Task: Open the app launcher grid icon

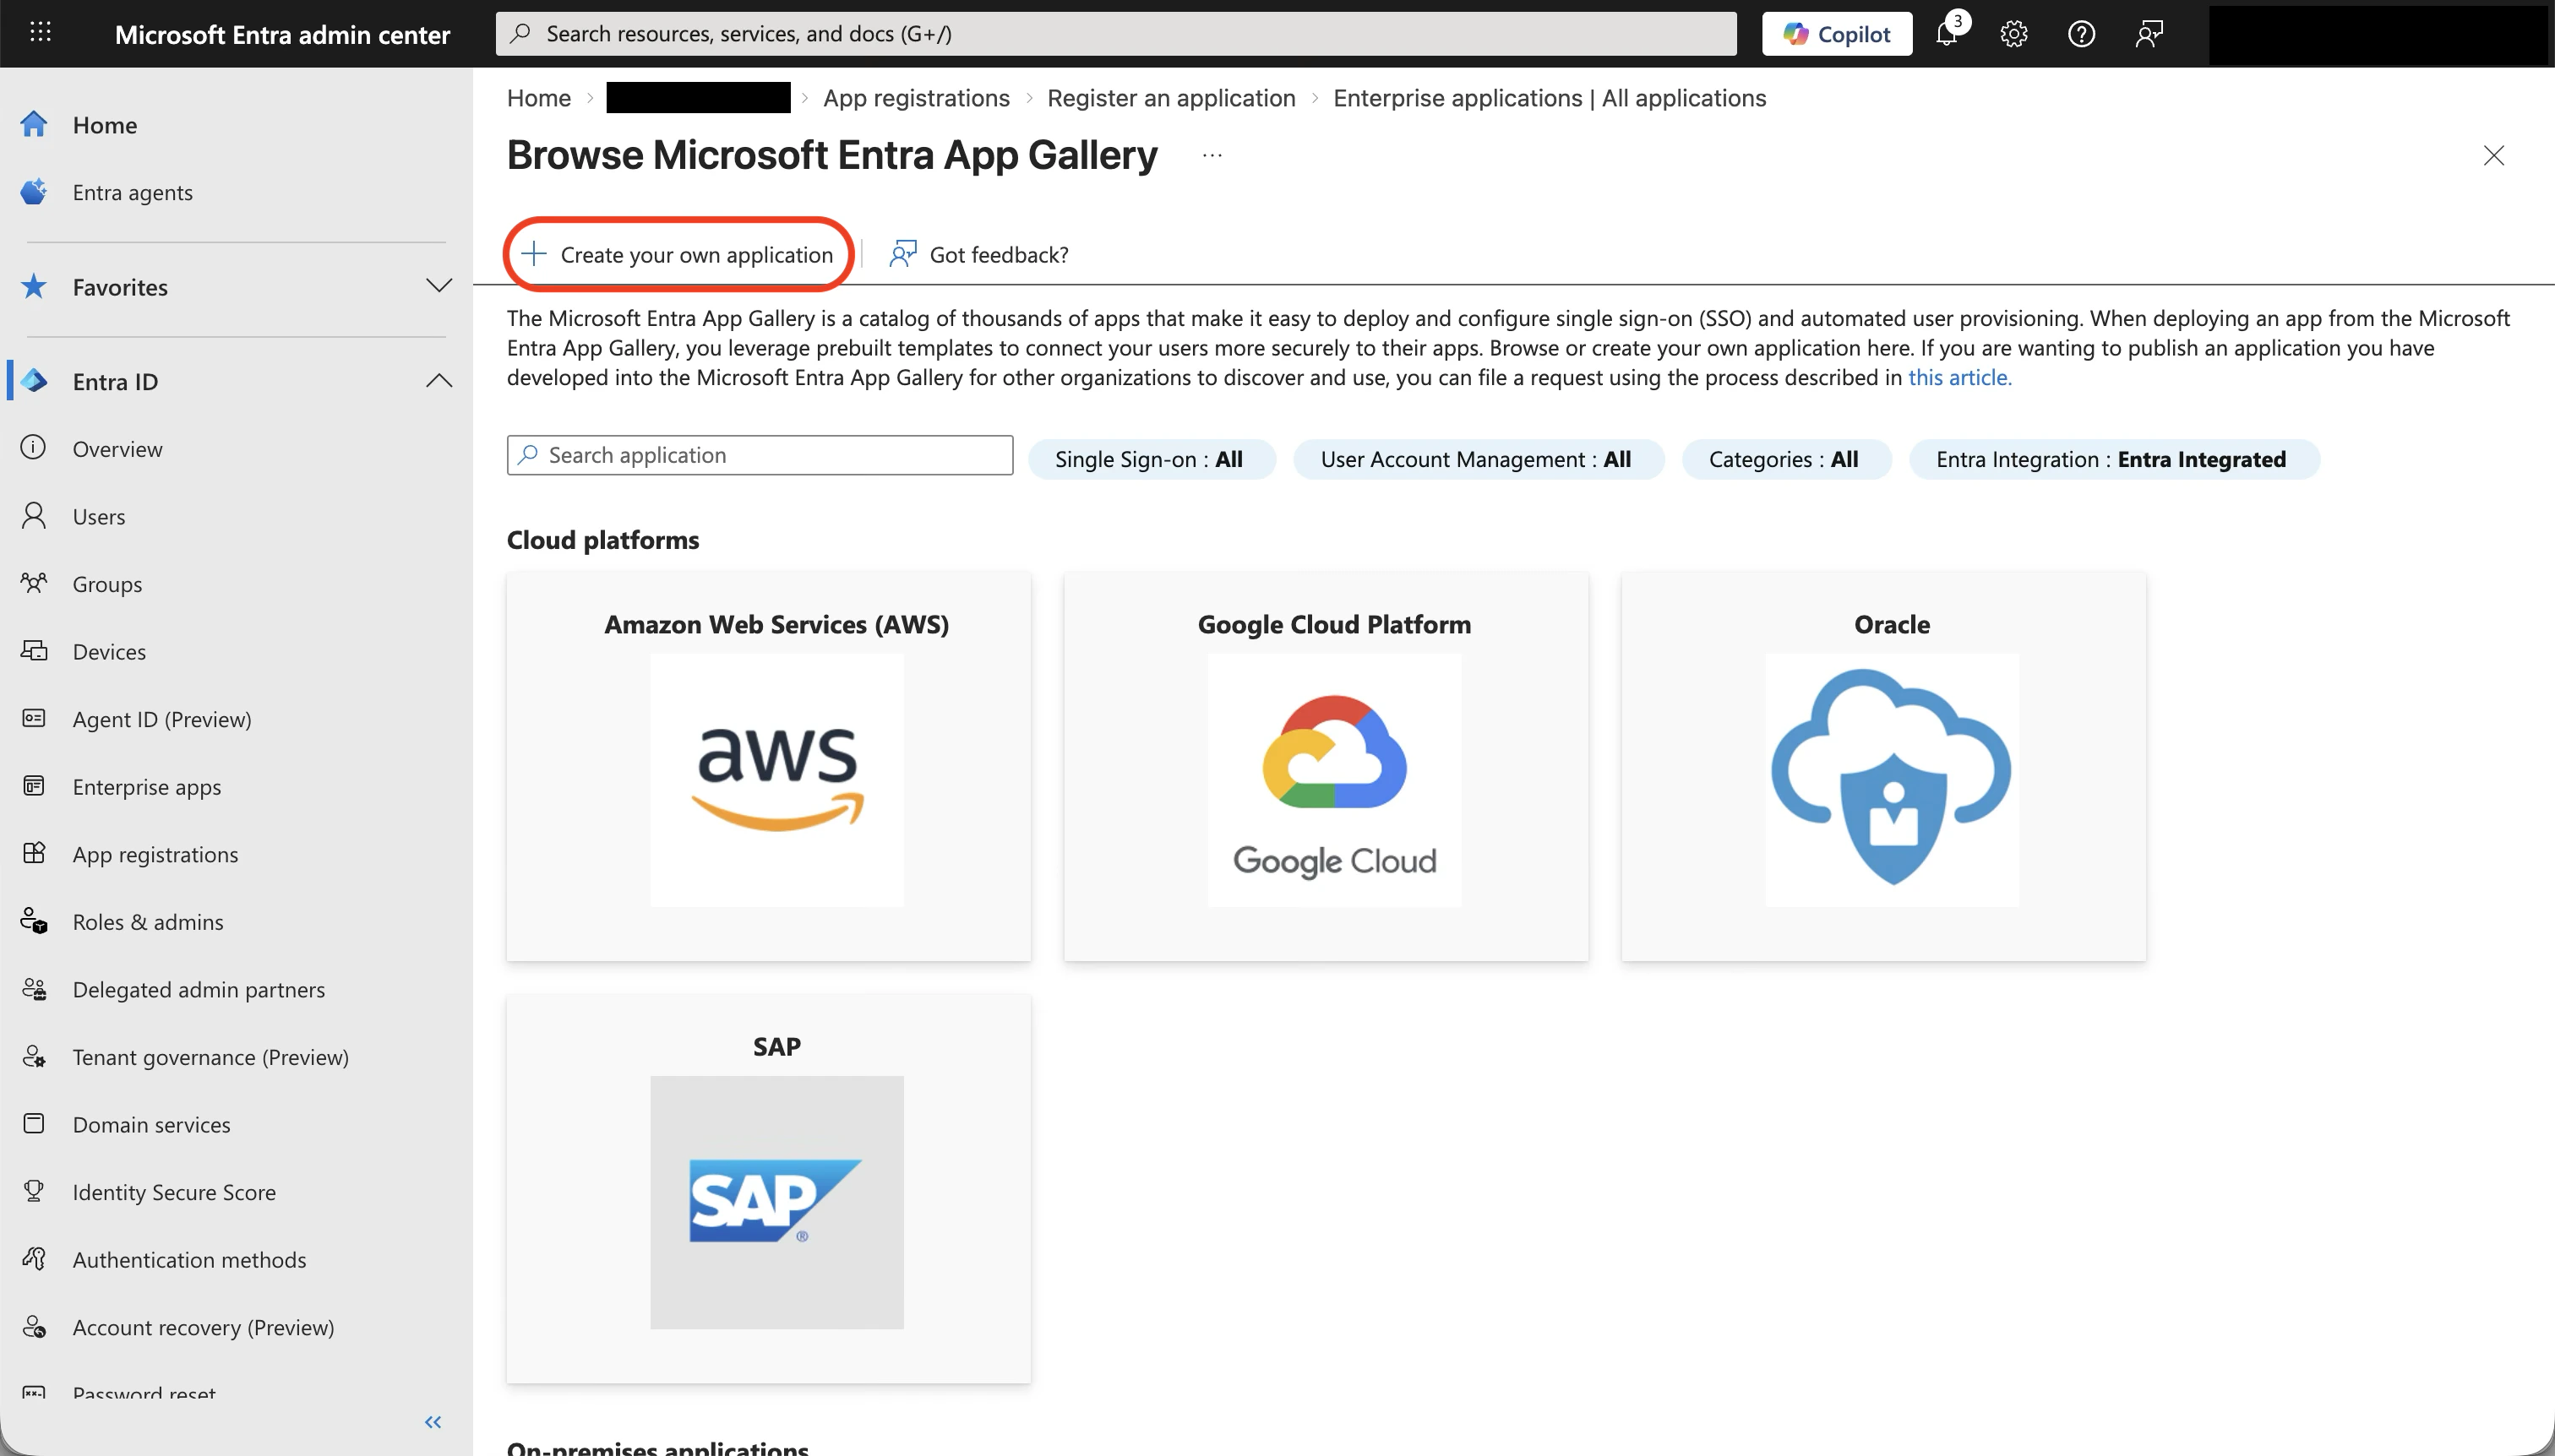Action: [40, 33]
